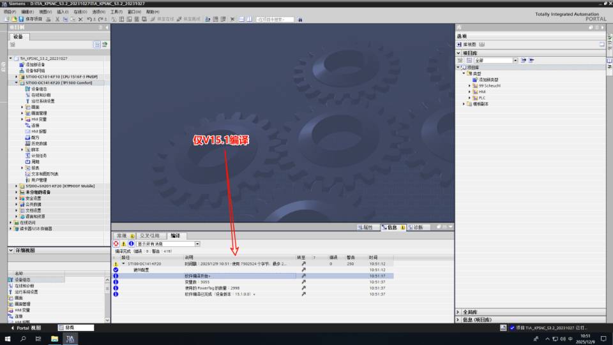Open the 信息 inspector tab
This screenshot has height=345, width=613.
click(x=393, y=227)
